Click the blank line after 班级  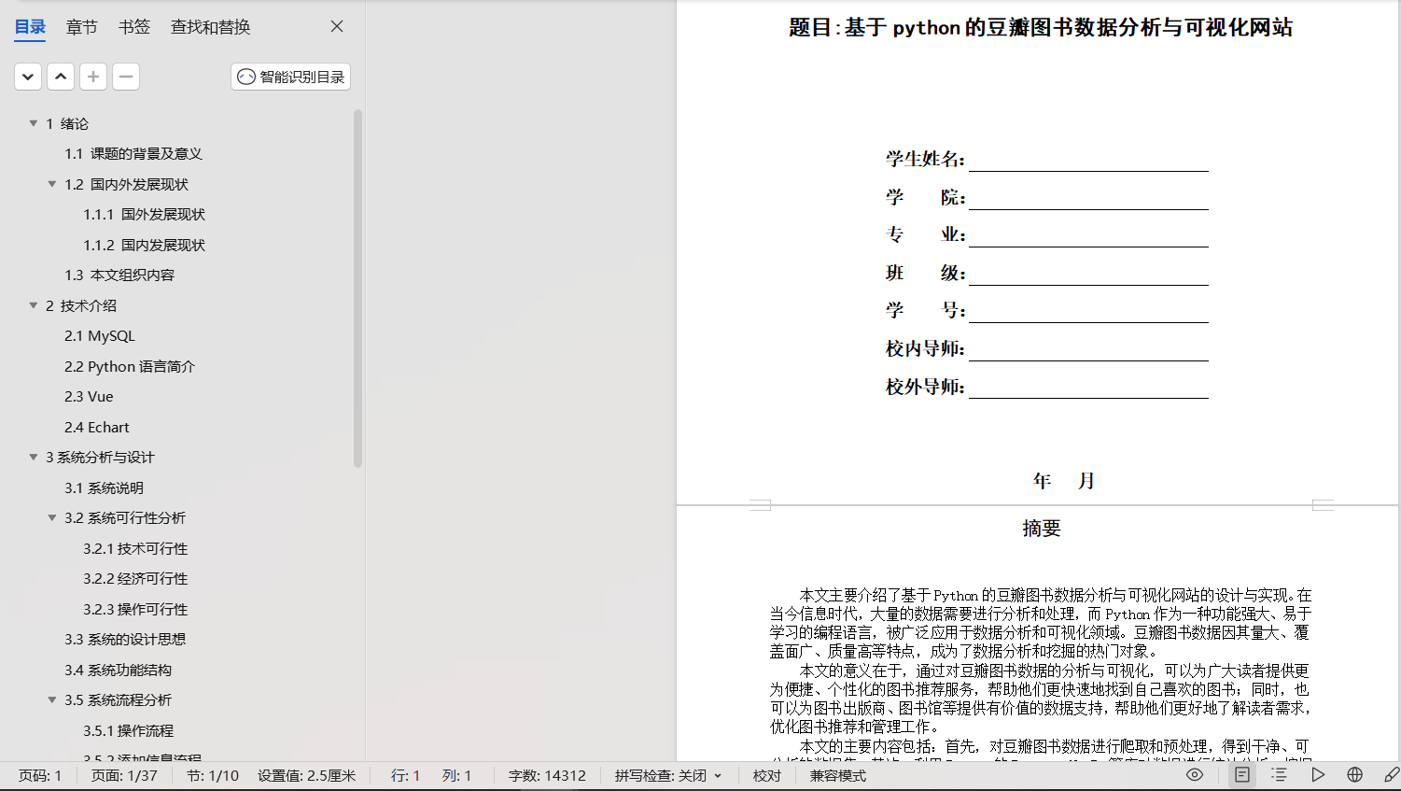(1088, 274)
